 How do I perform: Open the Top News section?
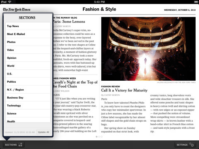[x=28, y=26]
